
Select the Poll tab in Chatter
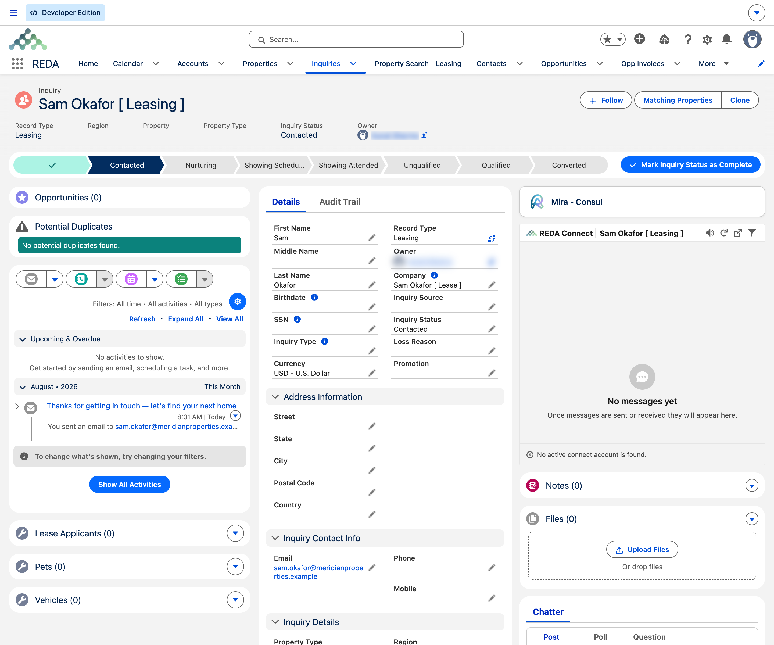(x=600, y=637)
